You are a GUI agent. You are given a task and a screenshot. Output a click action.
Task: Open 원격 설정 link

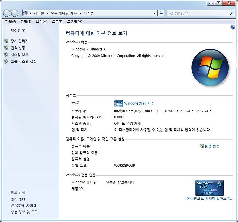(x=18, y=48)
